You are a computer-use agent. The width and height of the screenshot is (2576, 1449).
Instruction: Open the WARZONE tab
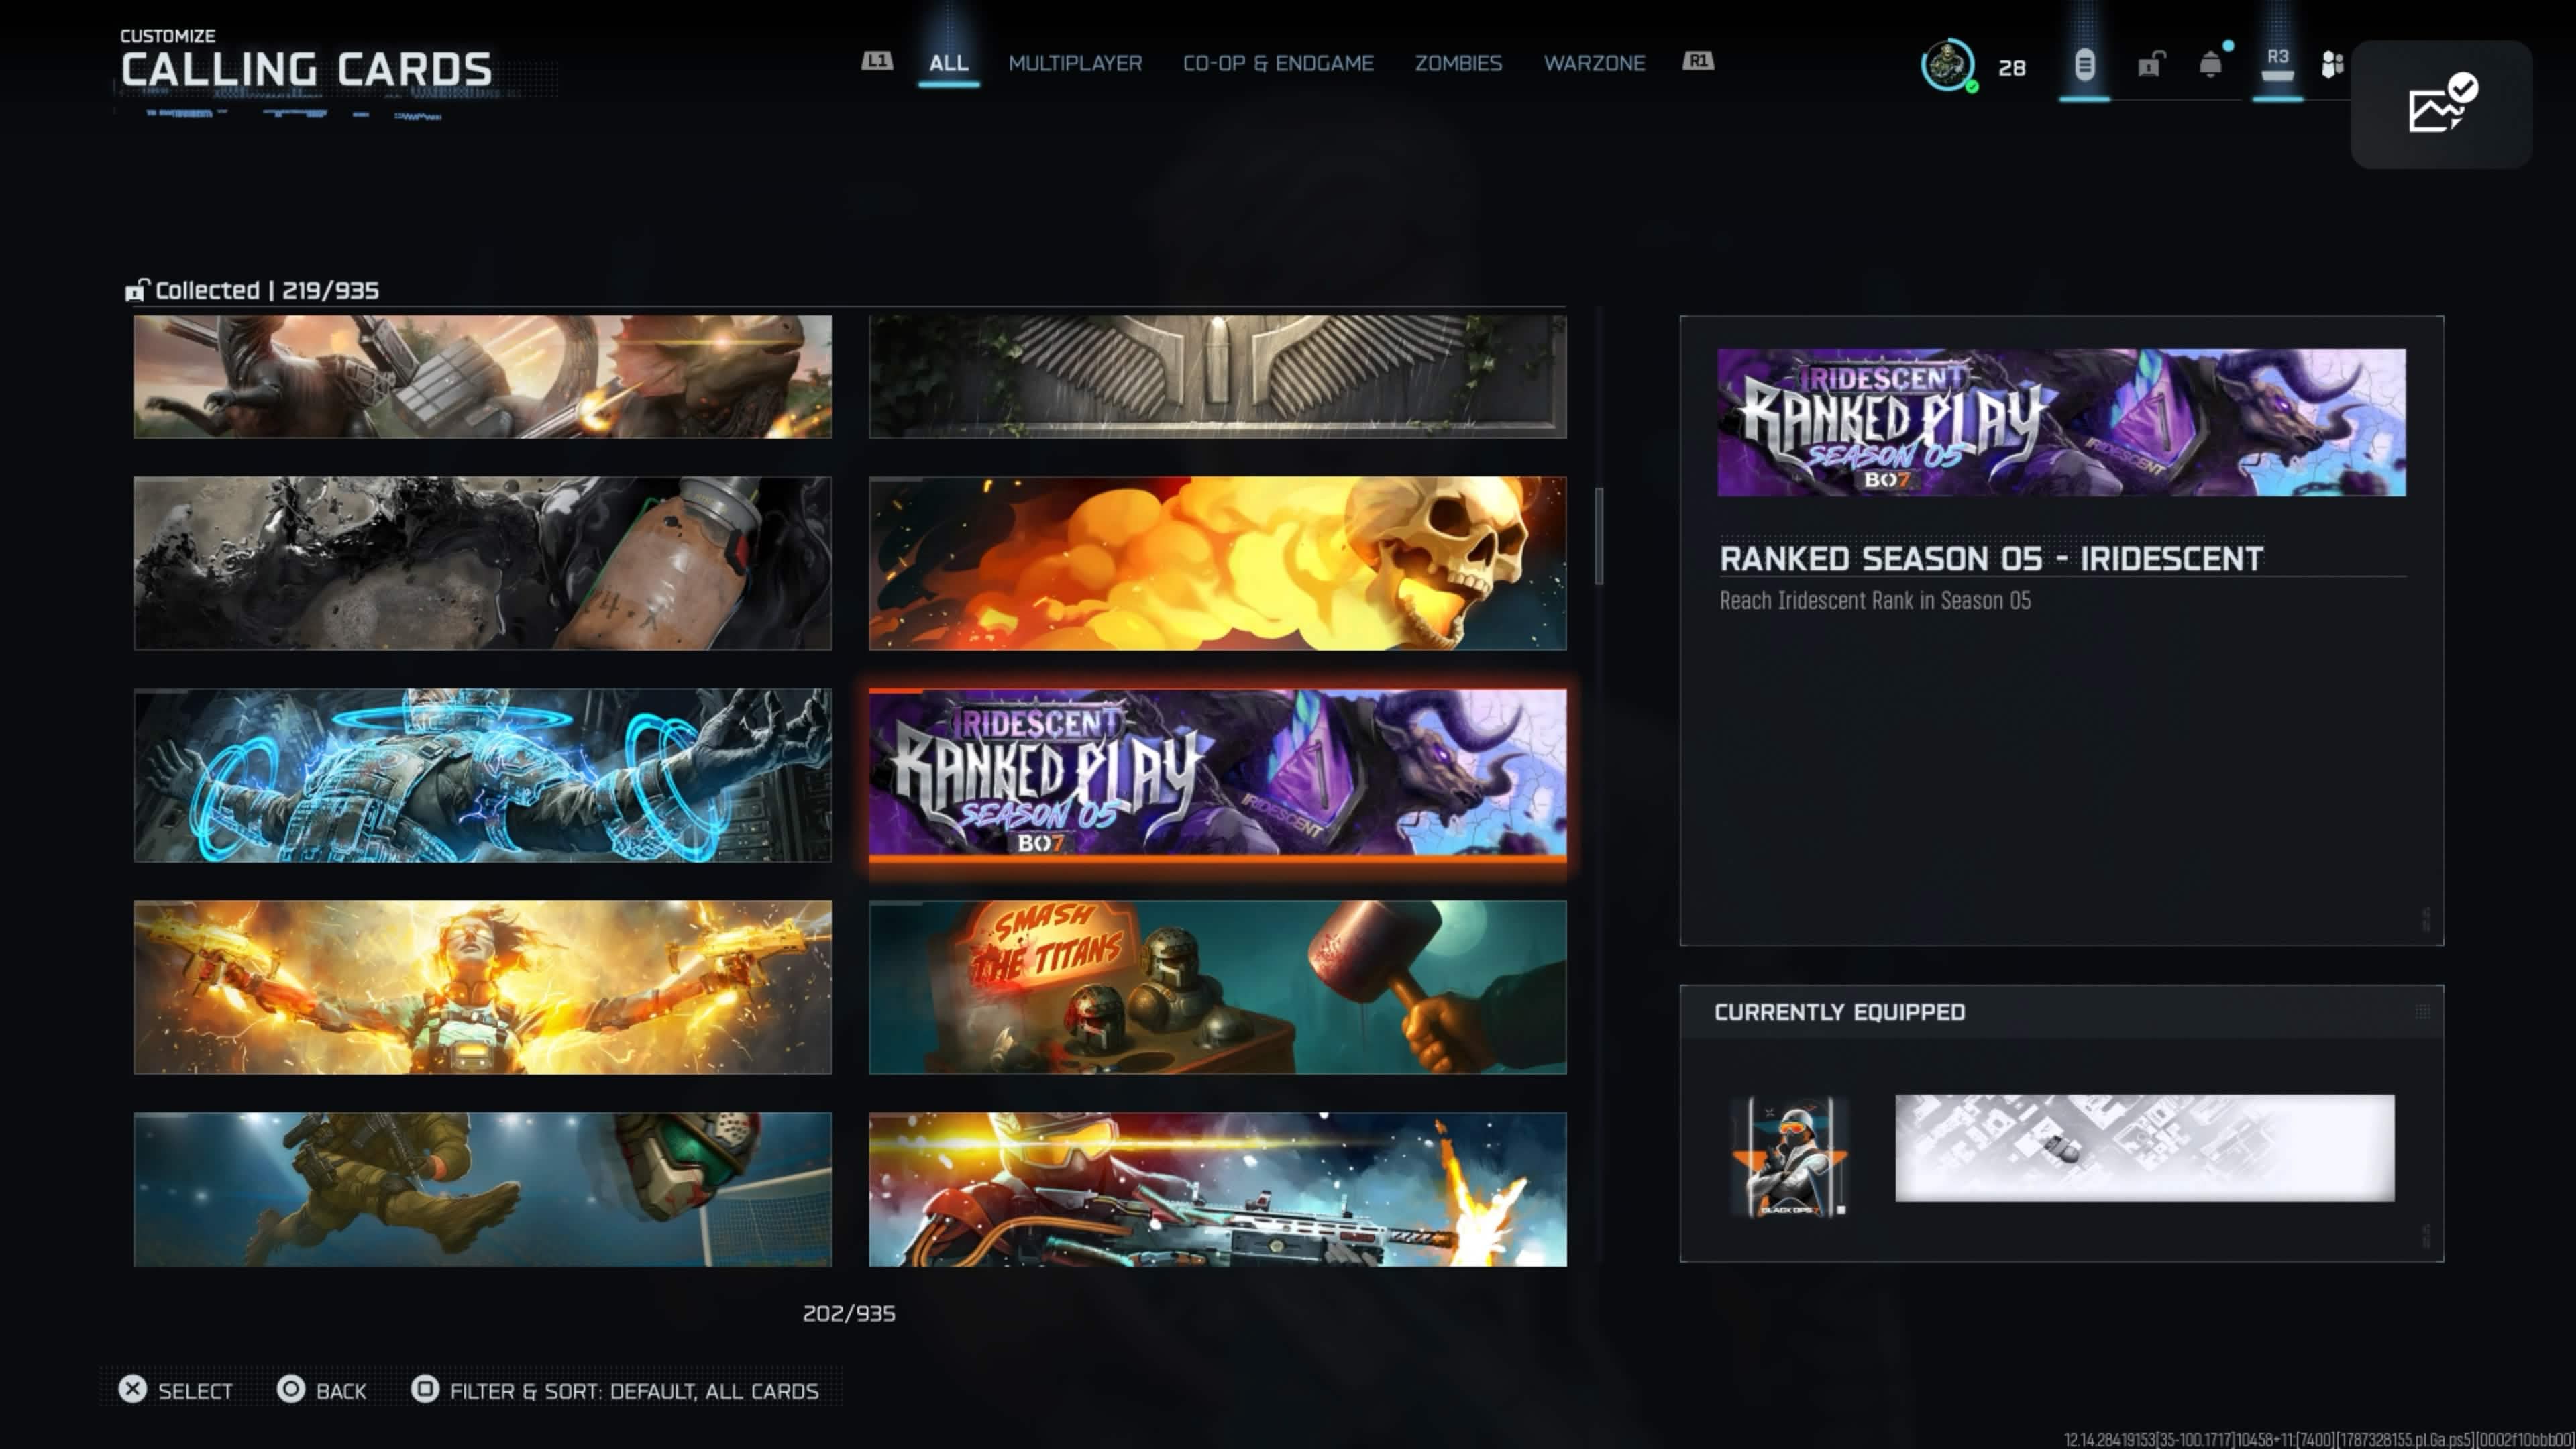1594,63
